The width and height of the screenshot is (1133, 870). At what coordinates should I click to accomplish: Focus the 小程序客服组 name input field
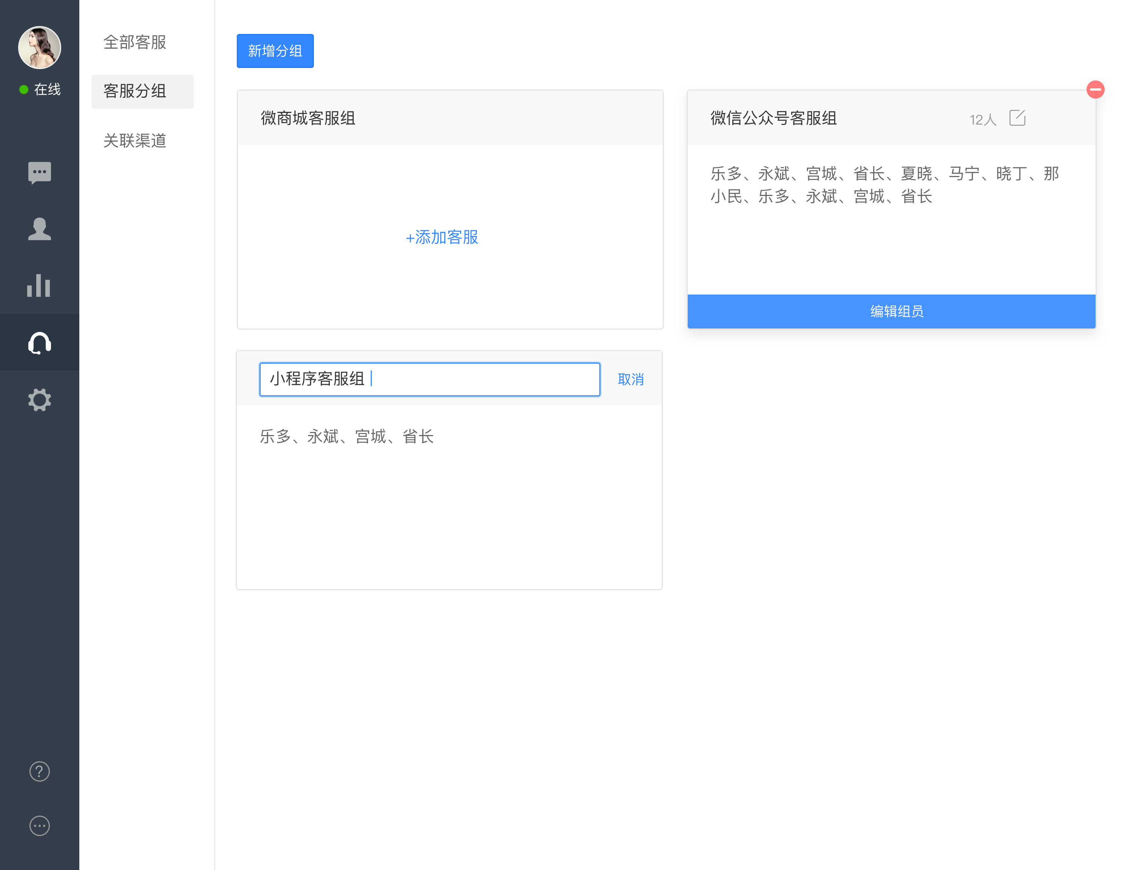coord(429,379)
